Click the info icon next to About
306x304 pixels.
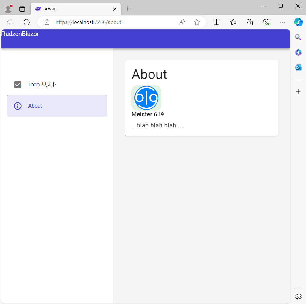(17, 106)
